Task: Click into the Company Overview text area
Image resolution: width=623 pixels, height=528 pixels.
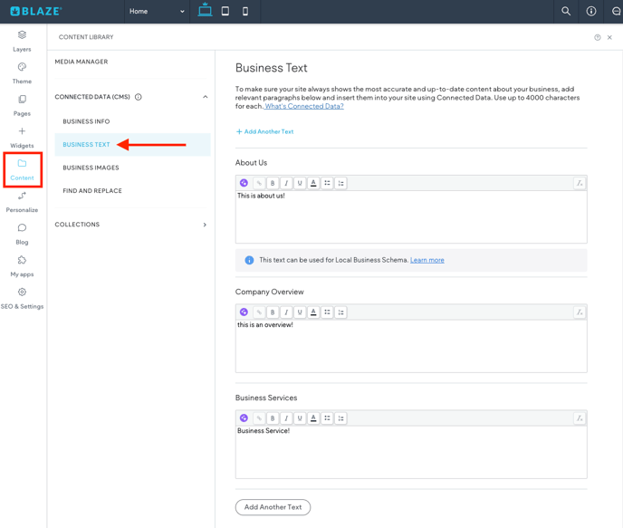Action: click(x=410, y=349)
